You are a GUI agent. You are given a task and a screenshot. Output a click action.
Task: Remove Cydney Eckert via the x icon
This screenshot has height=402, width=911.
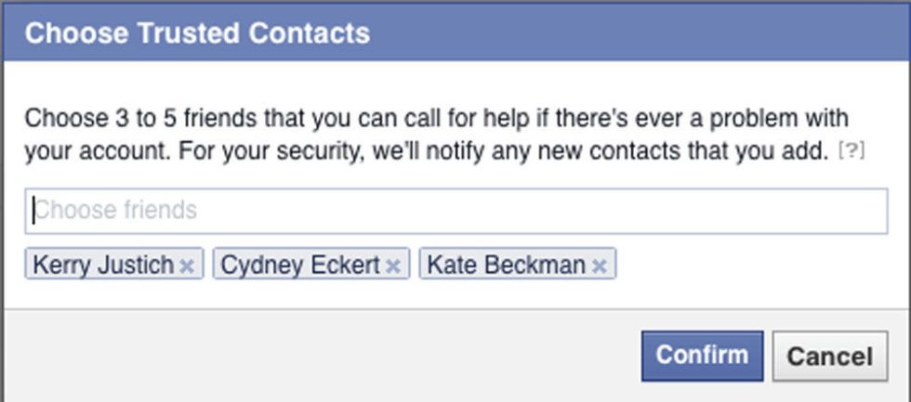(393, 266)
